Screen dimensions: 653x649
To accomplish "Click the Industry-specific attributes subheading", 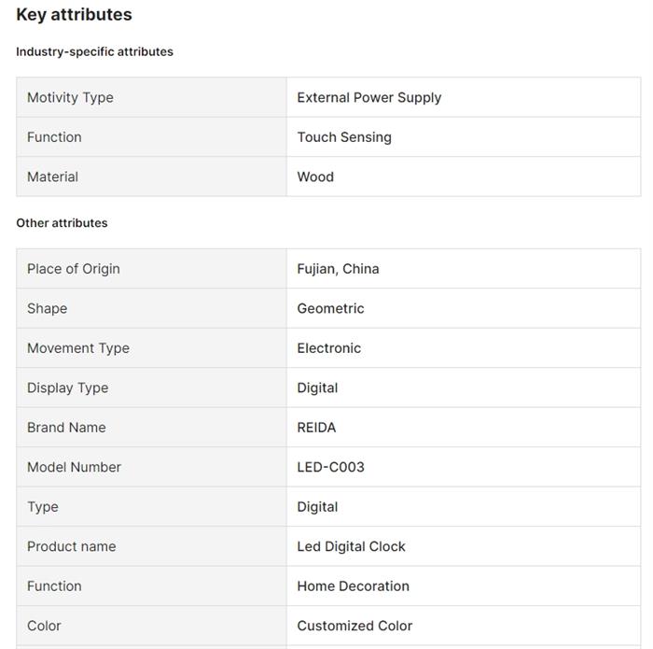I will coord(94,51).
